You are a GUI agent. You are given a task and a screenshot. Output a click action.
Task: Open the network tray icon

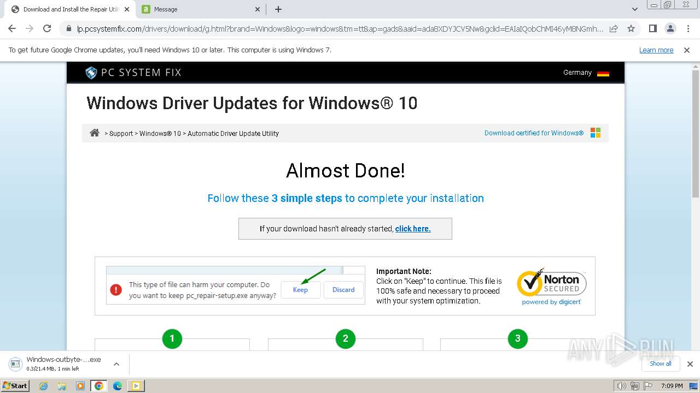click(634, 386)
